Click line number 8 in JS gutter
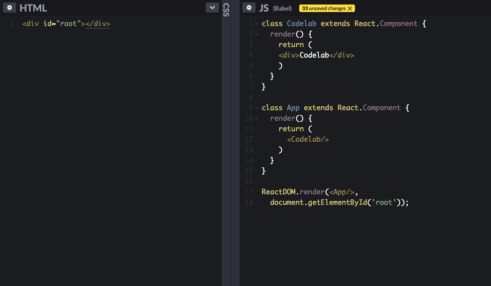 [251, 97]
